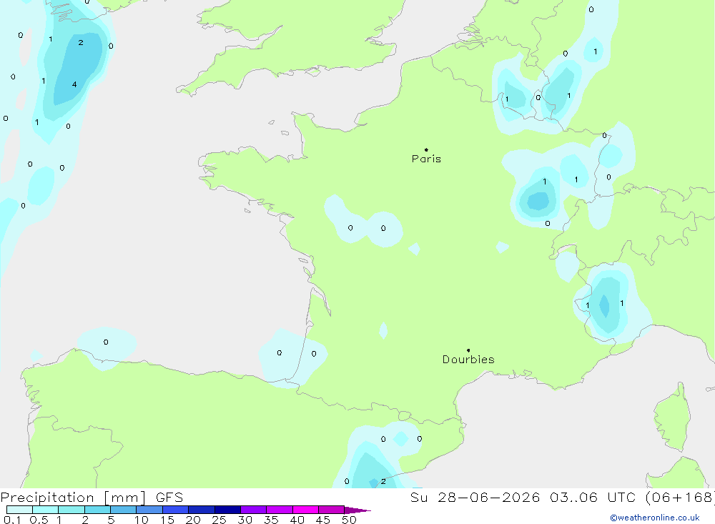This screenshot has width=715, height=524.
Task: Click the '10' legend scale value
Action: pos(142,520)
